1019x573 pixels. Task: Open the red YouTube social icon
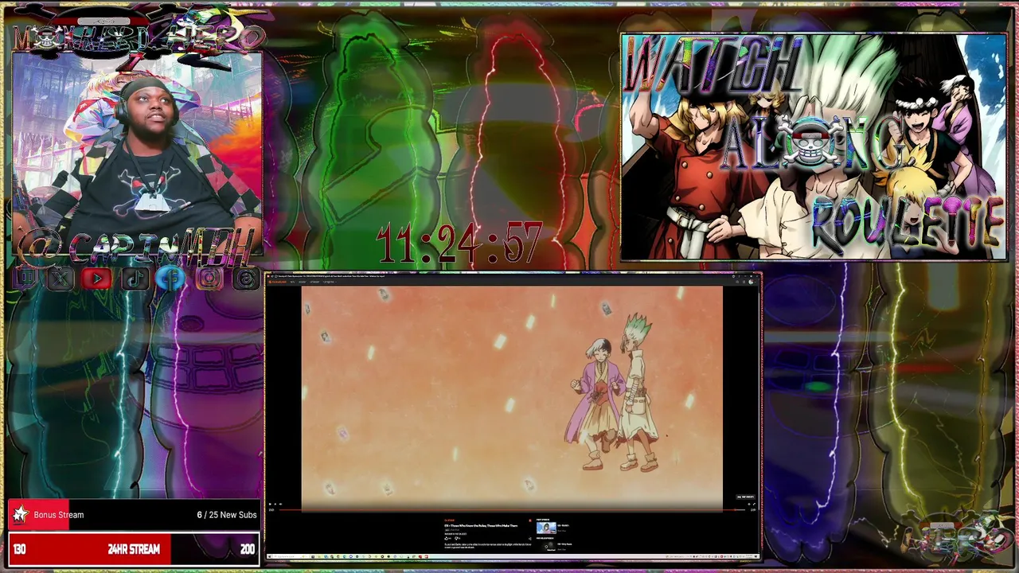pos(97,279)
